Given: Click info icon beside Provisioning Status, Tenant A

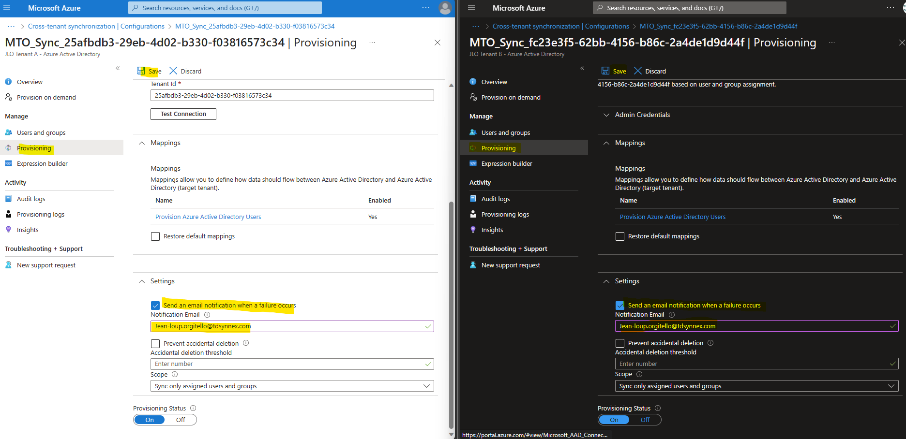Looking at the screenshot, I should [x=193, y=408].
